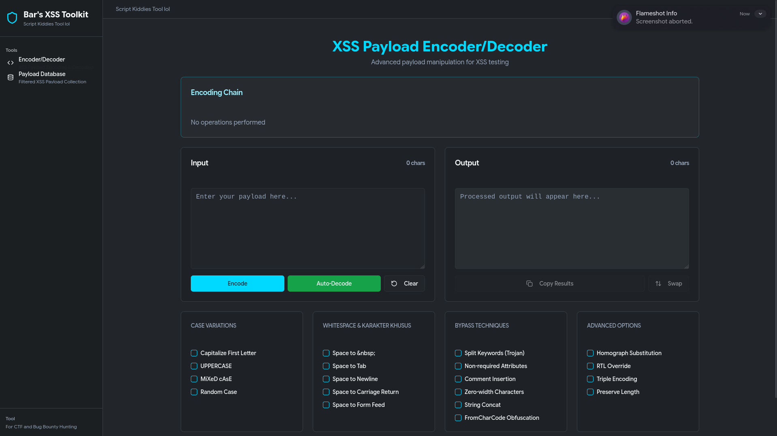Click the swap arrows icon beside Swap

(x=657, y=284)
